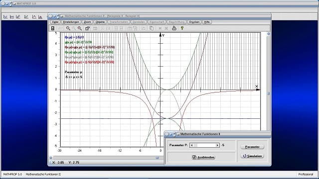Open the Einstellungen menu
Screen dimensions: 319x179
pos(71,22)
